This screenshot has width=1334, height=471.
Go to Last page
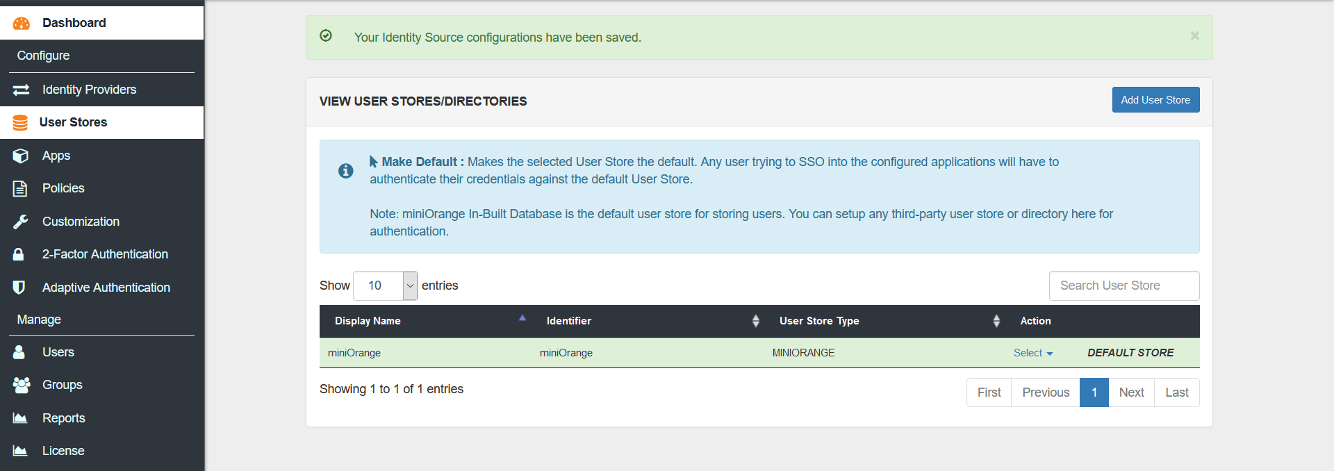1177,392
